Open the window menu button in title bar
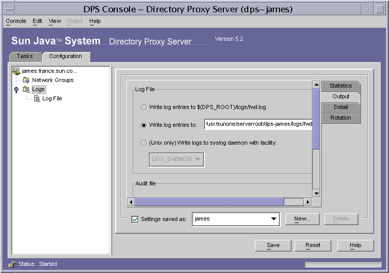 click(x=9, y=9)
